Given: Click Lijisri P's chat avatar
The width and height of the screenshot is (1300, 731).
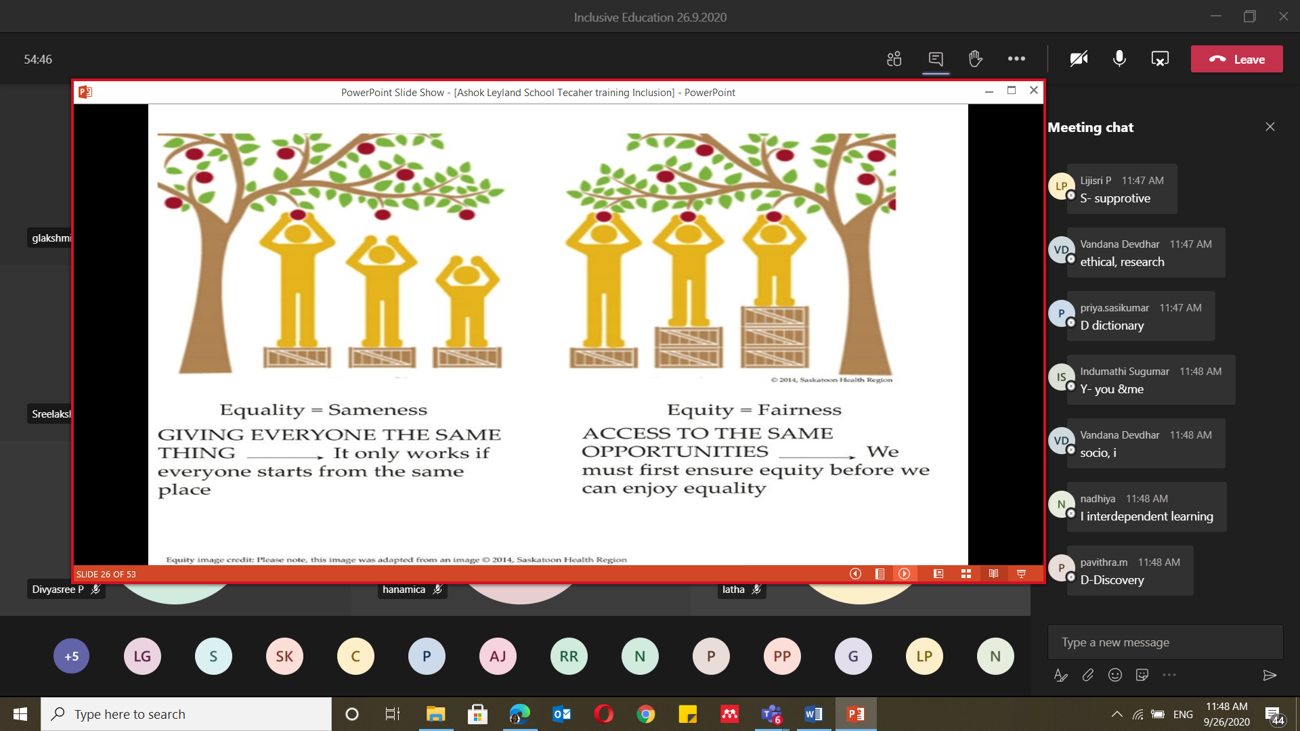Looking at the screenshot, I should point(1061,186).
